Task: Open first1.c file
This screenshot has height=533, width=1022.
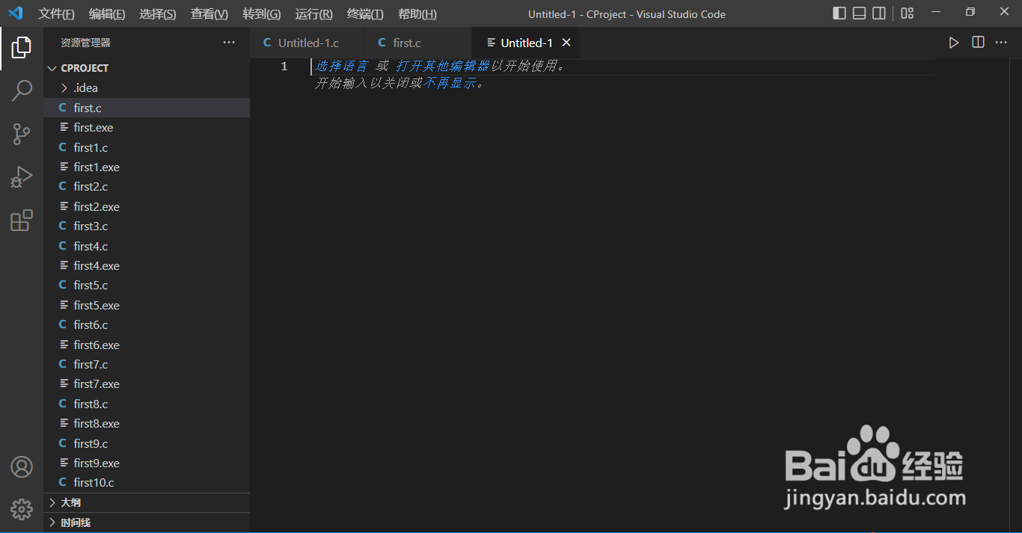Action: point(147,147)
